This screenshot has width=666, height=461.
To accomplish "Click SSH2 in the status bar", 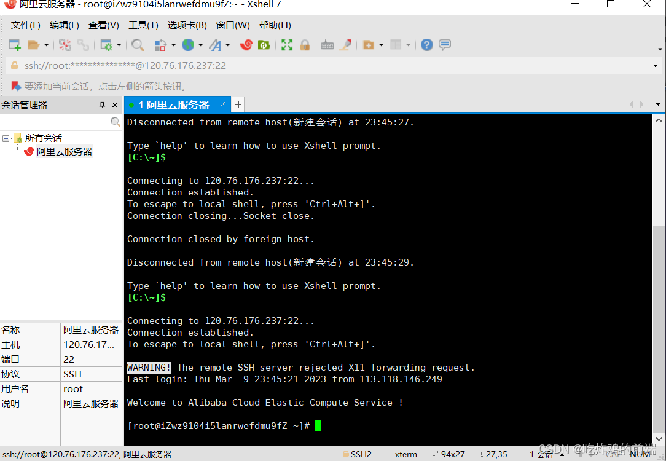I will point(361,454).
